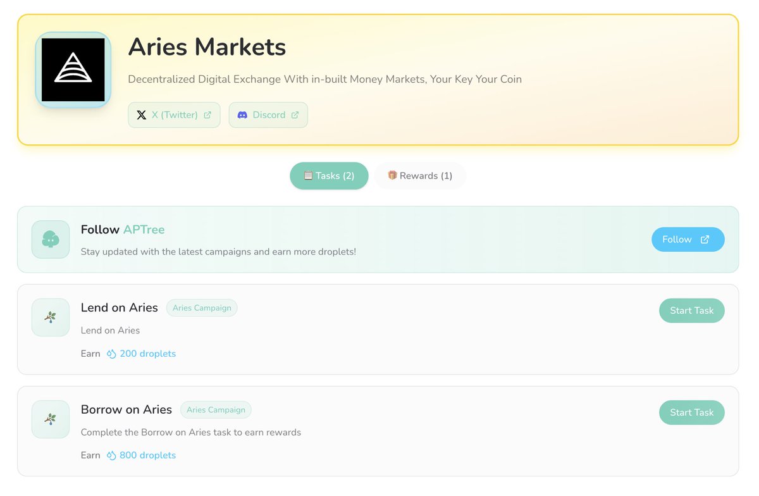Viewport: 759px width, 496px height.
Task: Click the Aries Campaign badge on Lend task
Action: click(x=202, y=308)
